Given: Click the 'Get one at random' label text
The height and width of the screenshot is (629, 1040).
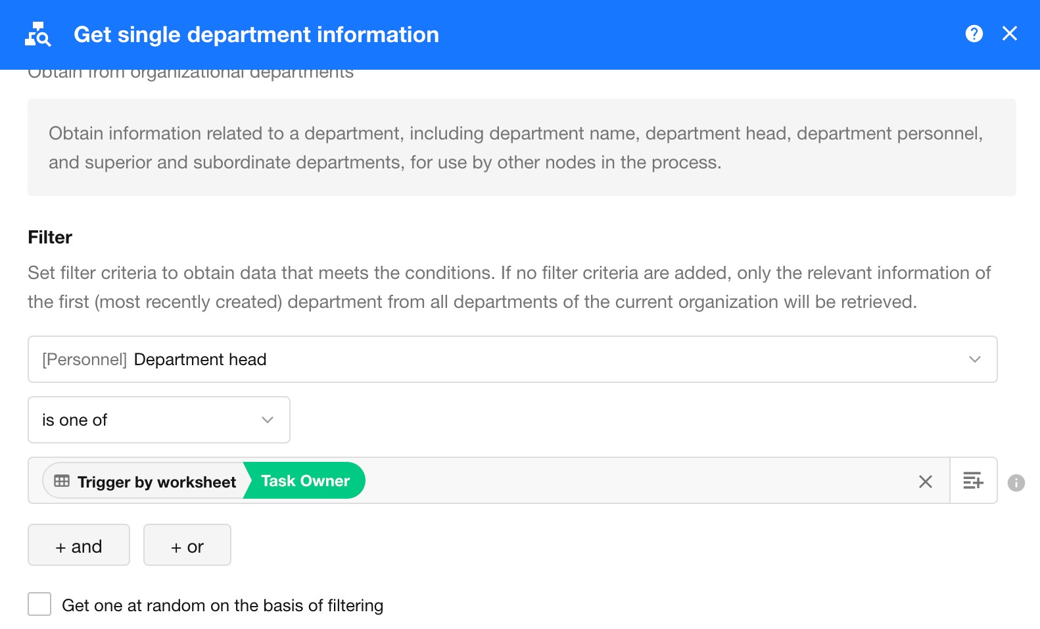Looking at the screenshot, I should pyautogui.click(x=222, y=605).
